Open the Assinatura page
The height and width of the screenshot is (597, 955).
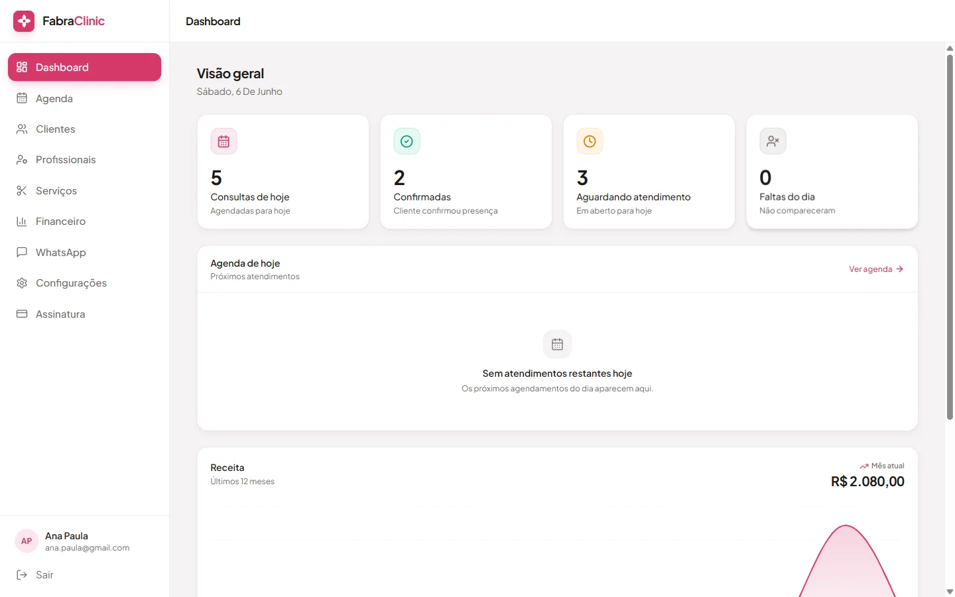point(84,314)
